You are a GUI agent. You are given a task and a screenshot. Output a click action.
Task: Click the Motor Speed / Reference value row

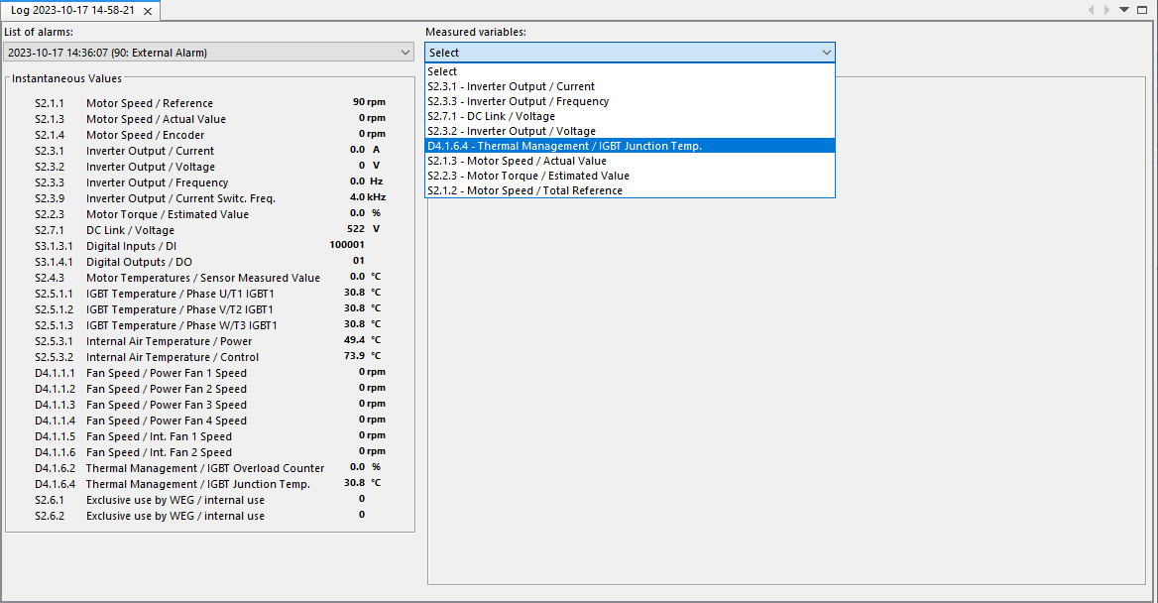click(149, 103)
